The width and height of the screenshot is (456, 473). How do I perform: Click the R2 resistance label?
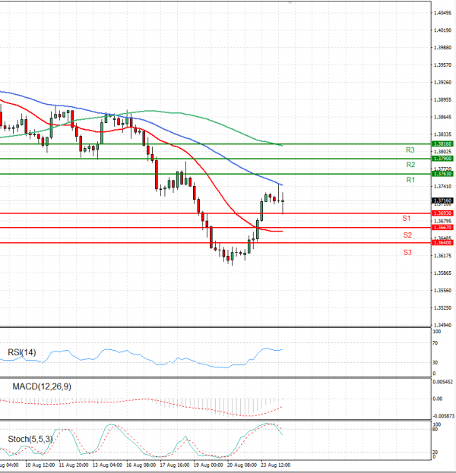click(x=410, y=165)
